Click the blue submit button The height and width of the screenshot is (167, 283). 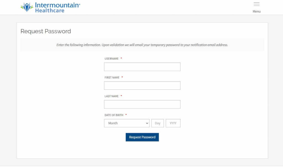point(142,137)
